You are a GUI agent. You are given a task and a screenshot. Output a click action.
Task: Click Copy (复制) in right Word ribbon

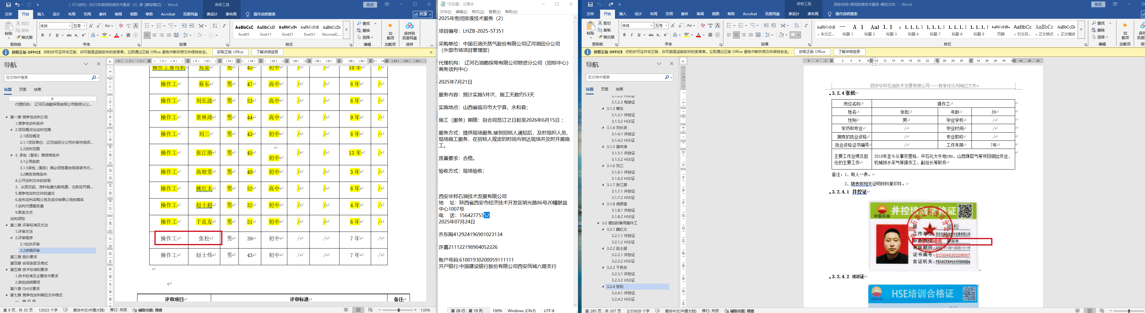(x=604, y=30)
